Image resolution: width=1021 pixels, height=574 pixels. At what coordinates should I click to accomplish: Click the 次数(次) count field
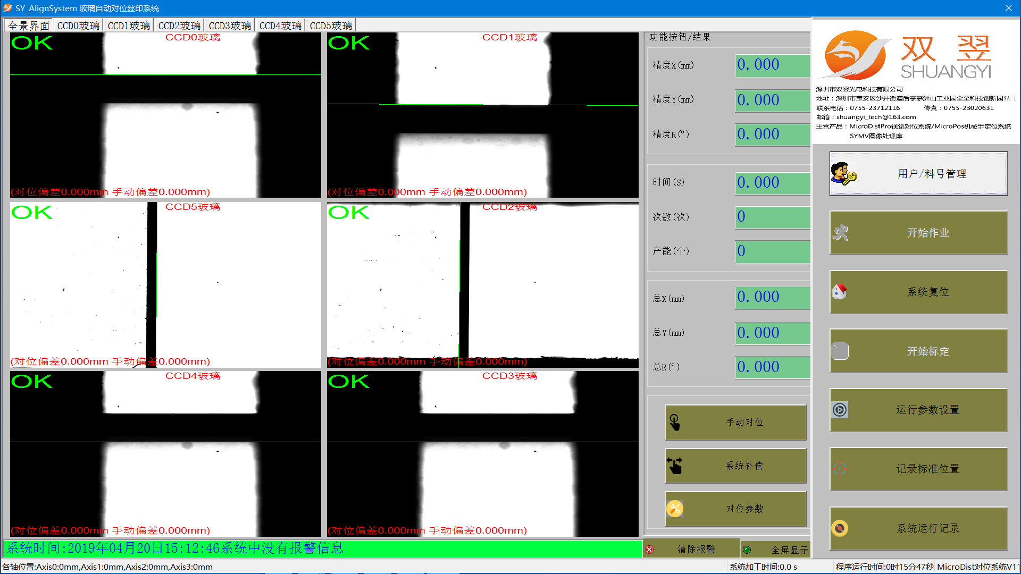tap(772, 217)
